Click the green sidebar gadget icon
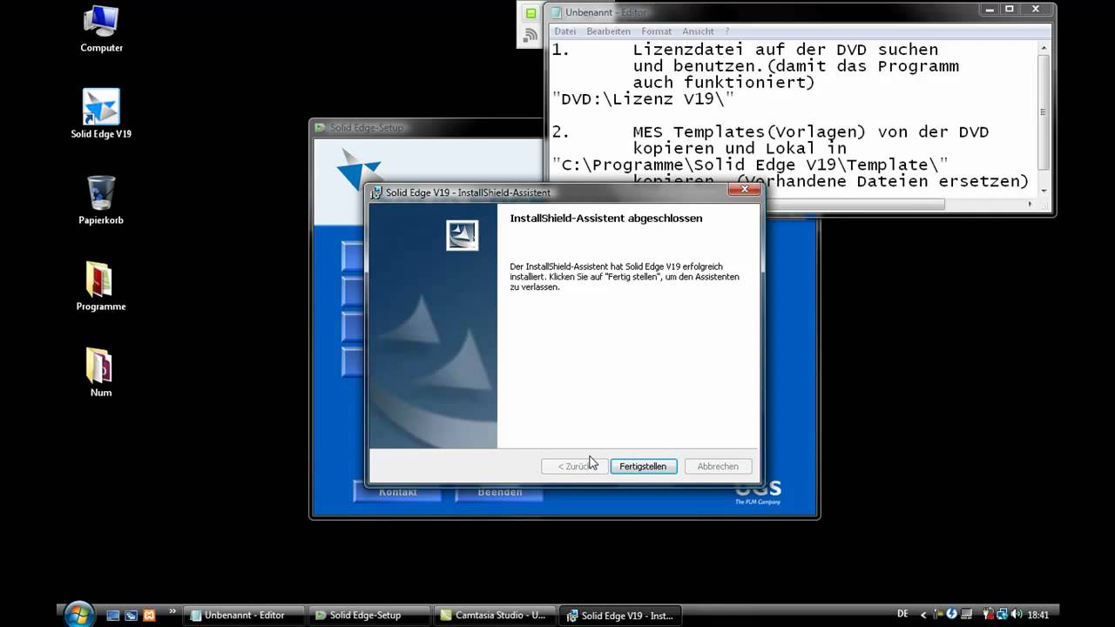The image size is (1115, 627). pos(530,13)
